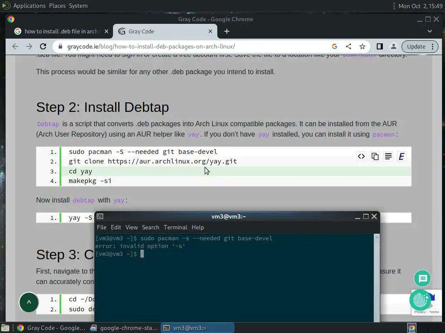Click the pacman inline code text

[x=383, y=134]
